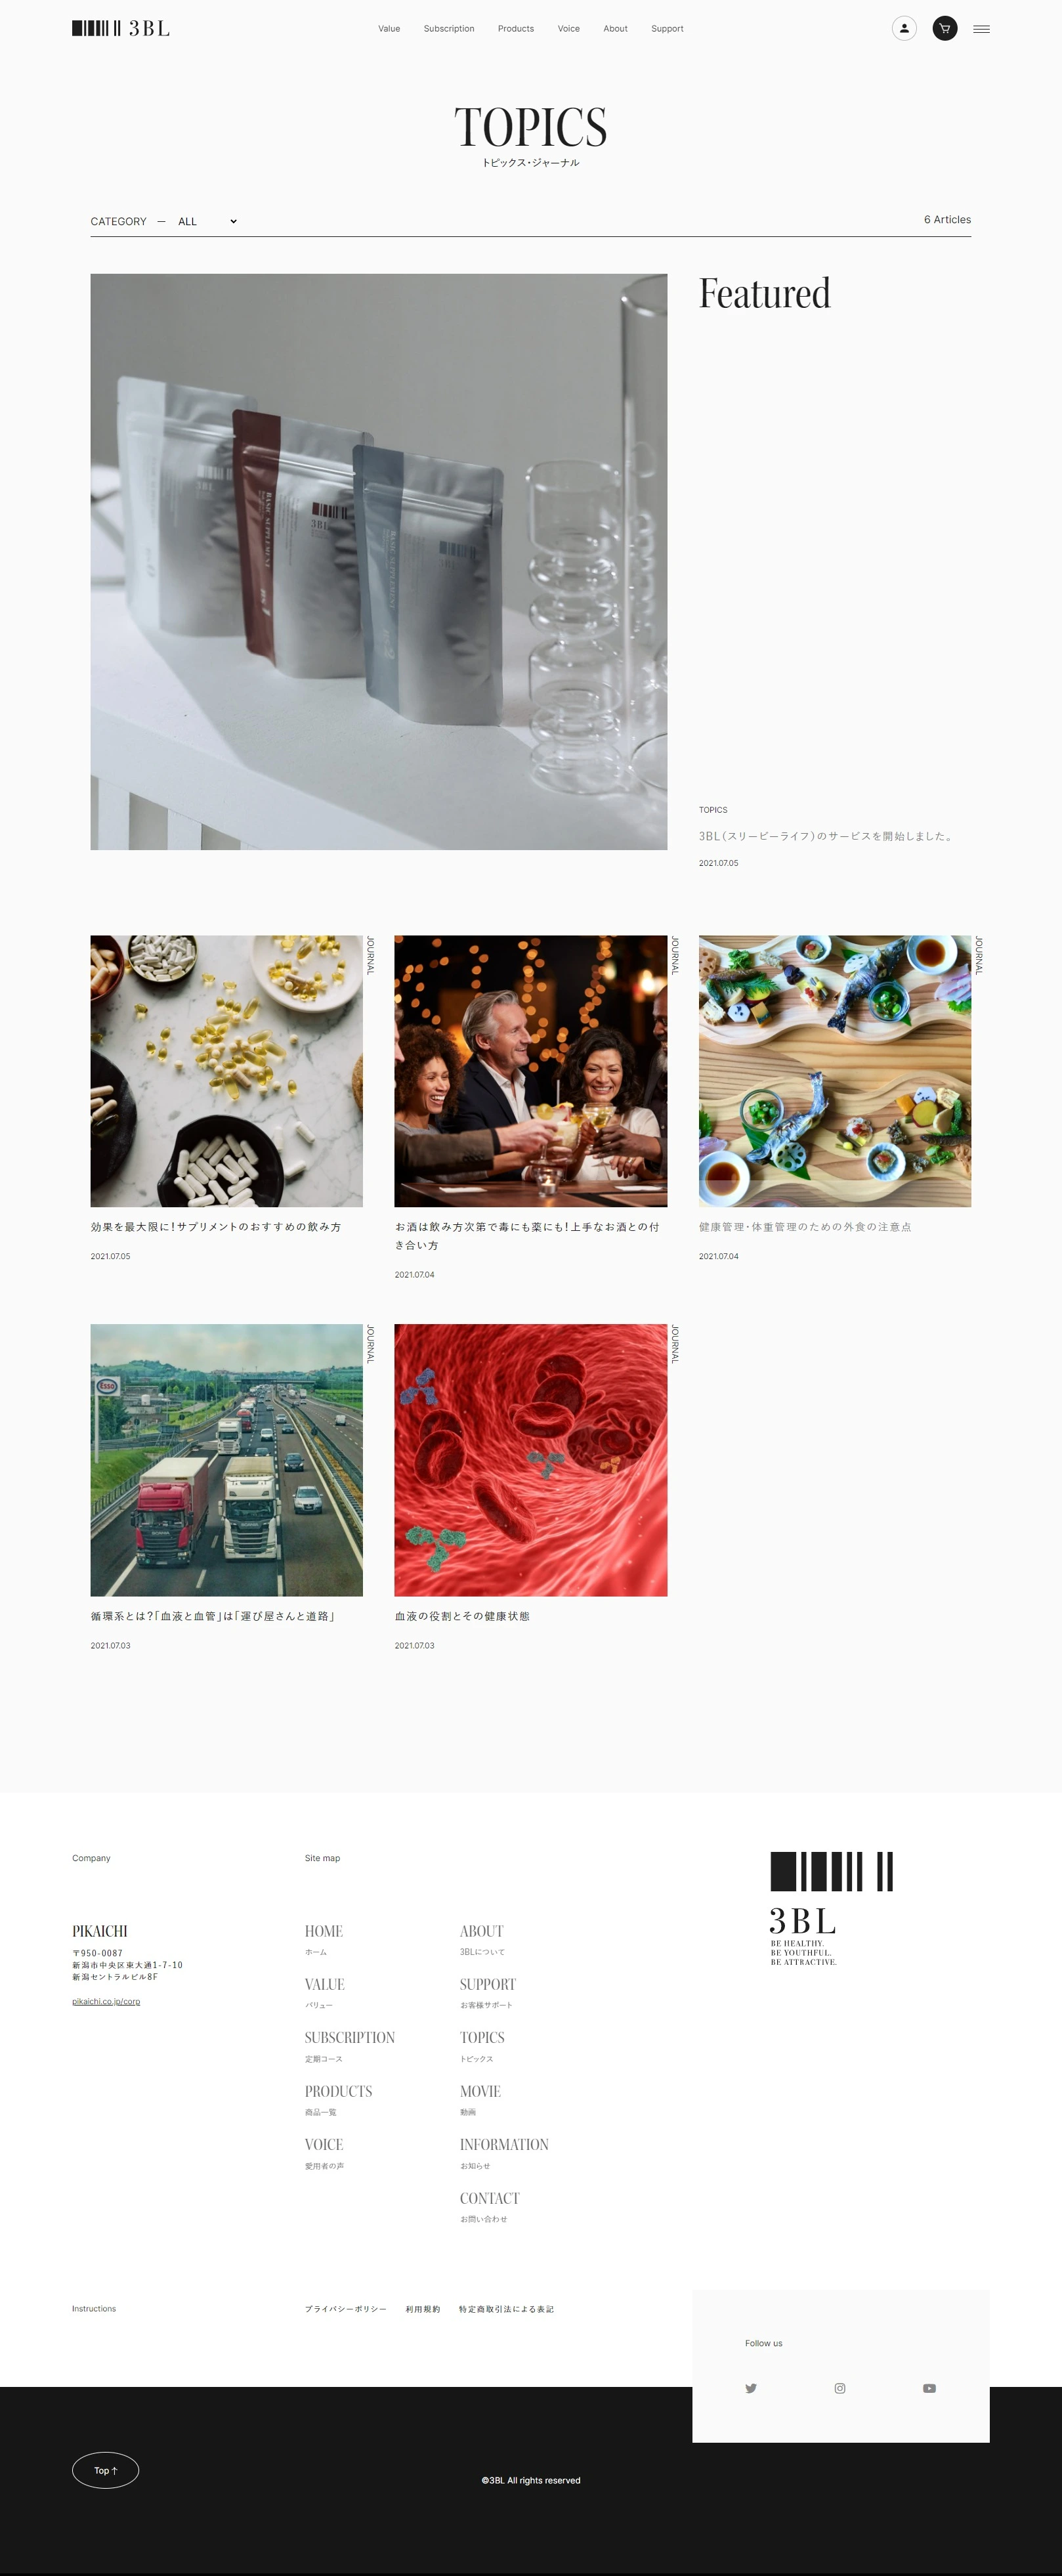Image resolution: width=1062 pixels, height=2576 pixels.
Task: Open the featured supplement pouches image
Action: point(379,562)
